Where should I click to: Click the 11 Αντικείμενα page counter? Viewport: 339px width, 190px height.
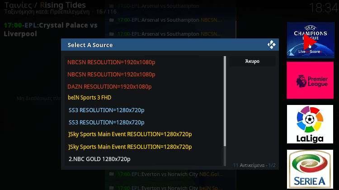pos(254,165)
